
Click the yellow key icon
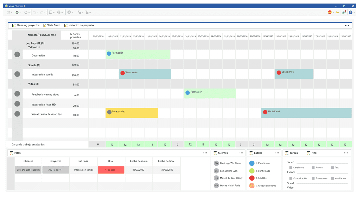(x=337, y=12)
